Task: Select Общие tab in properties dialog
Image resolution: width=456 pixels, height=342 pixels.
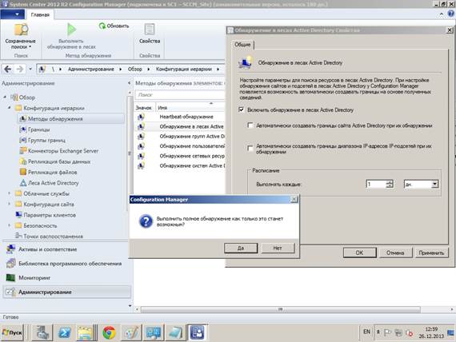Action: click(242, 45)
